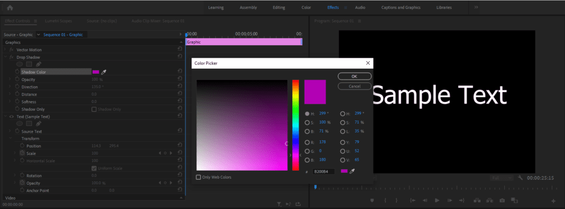Open the Program Monitor button editor plus
The width and height of the screenshot is (565, 209).
553,201
